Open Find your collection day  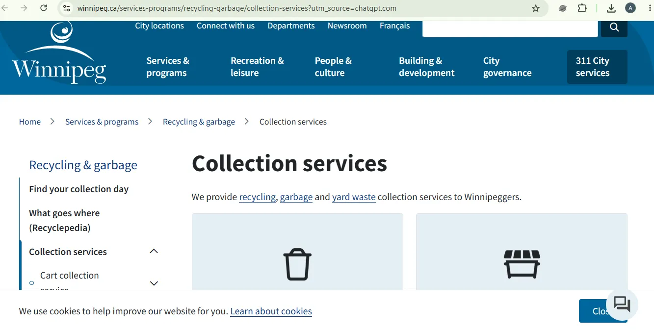pyautogui.click(x=78, y=189)
